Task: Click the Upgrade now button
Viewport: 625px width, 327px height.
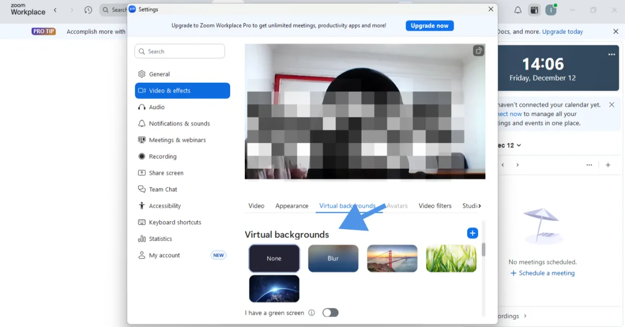Action: [429, 26]
